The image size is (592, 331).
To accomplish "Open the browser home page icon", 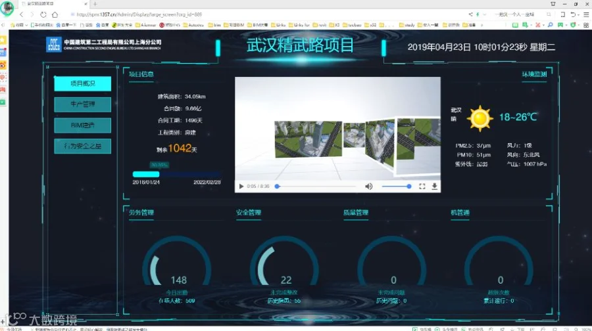I will [x=55, y=14].
